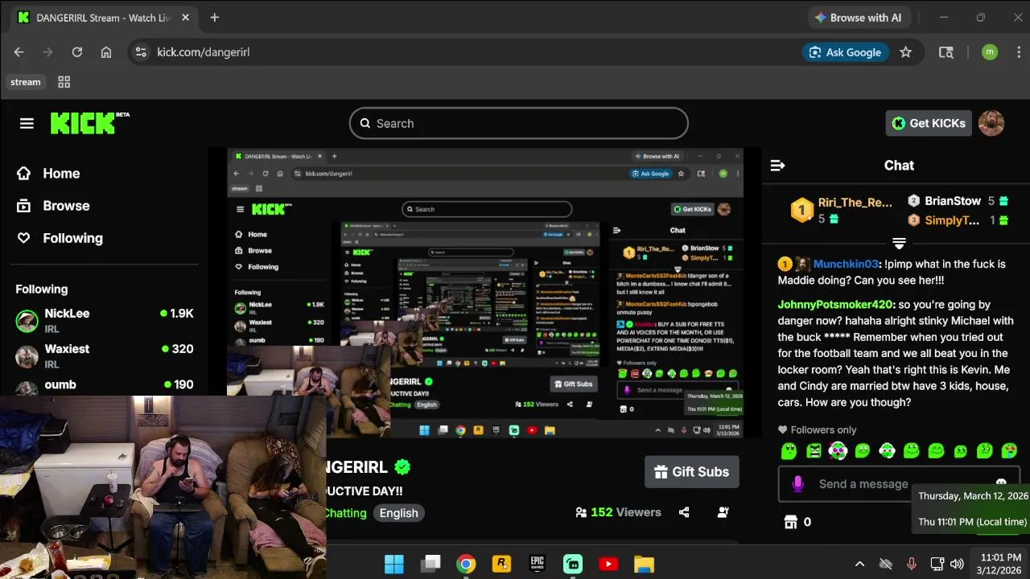
Task: Open Task View on the taskbar
Action: (x=431, y=565)
